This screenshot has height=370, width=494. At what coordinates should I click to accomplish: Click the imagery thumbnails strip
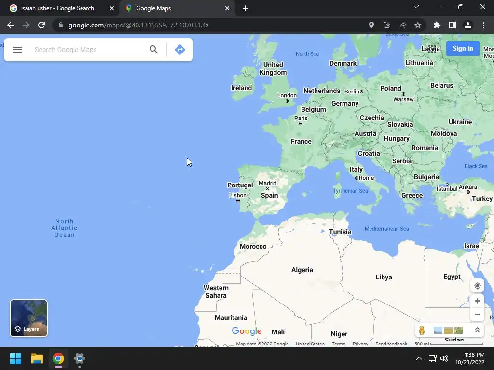[448, 330]
